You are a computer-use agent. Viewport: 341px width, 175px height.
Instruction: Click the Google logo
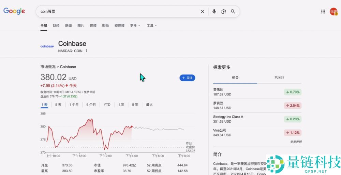pos(14,11)
